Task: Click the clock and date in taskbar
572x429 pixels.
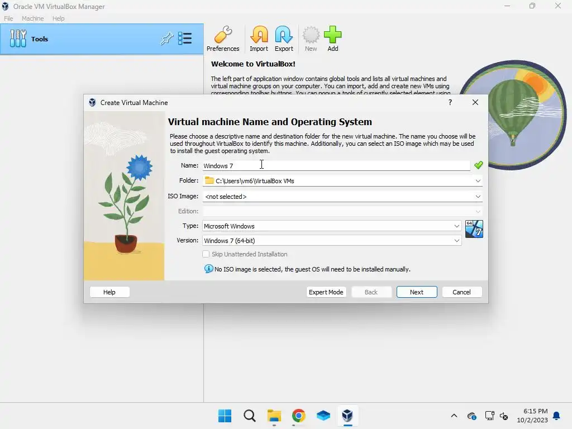Action: [x=532, y=416]
